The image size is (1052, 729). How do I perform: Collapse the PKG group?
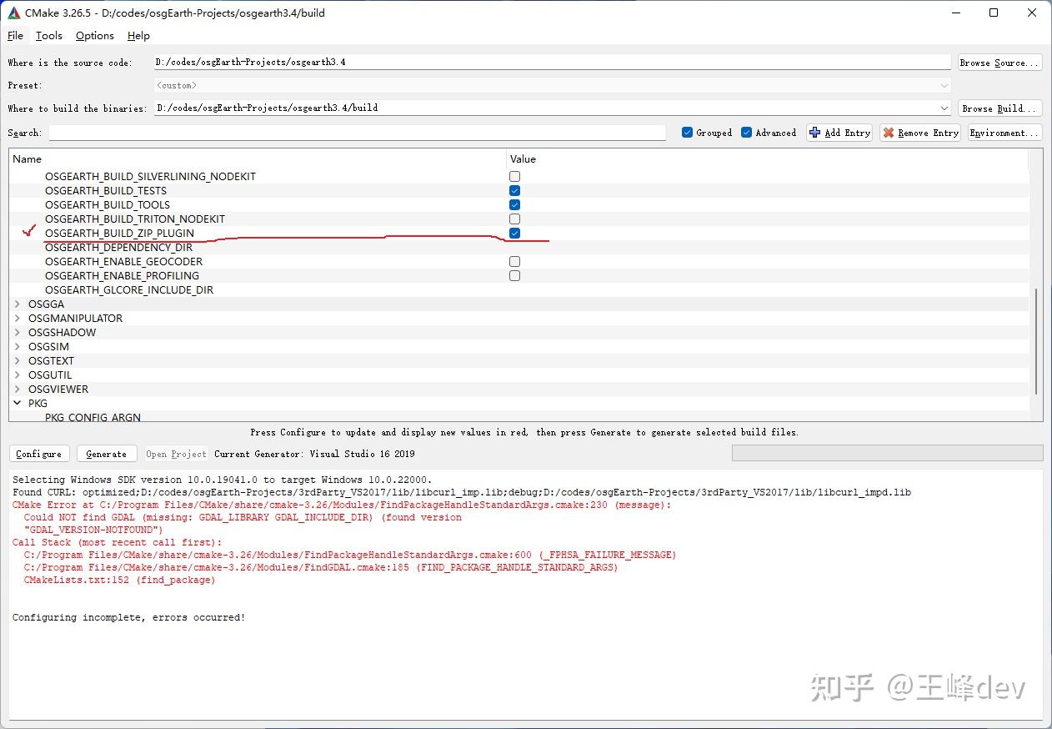tap(18, 404)
